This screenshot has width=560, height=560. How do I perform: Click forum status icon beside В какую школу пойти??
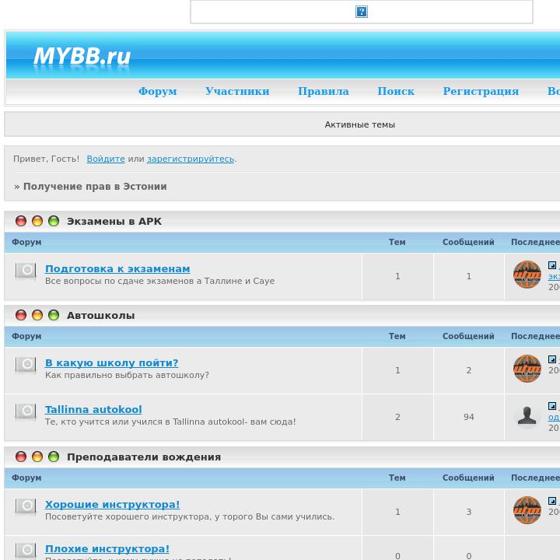(26, 364)
